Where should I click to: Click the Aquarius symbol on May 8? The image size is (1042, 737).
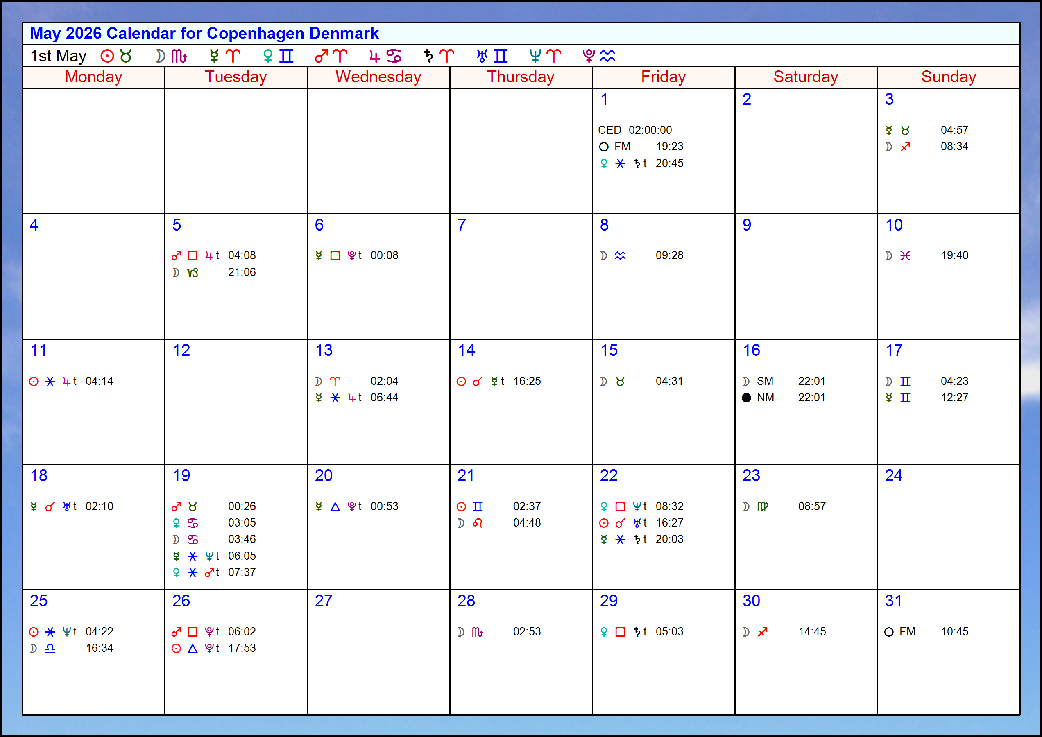click(620, 256)
